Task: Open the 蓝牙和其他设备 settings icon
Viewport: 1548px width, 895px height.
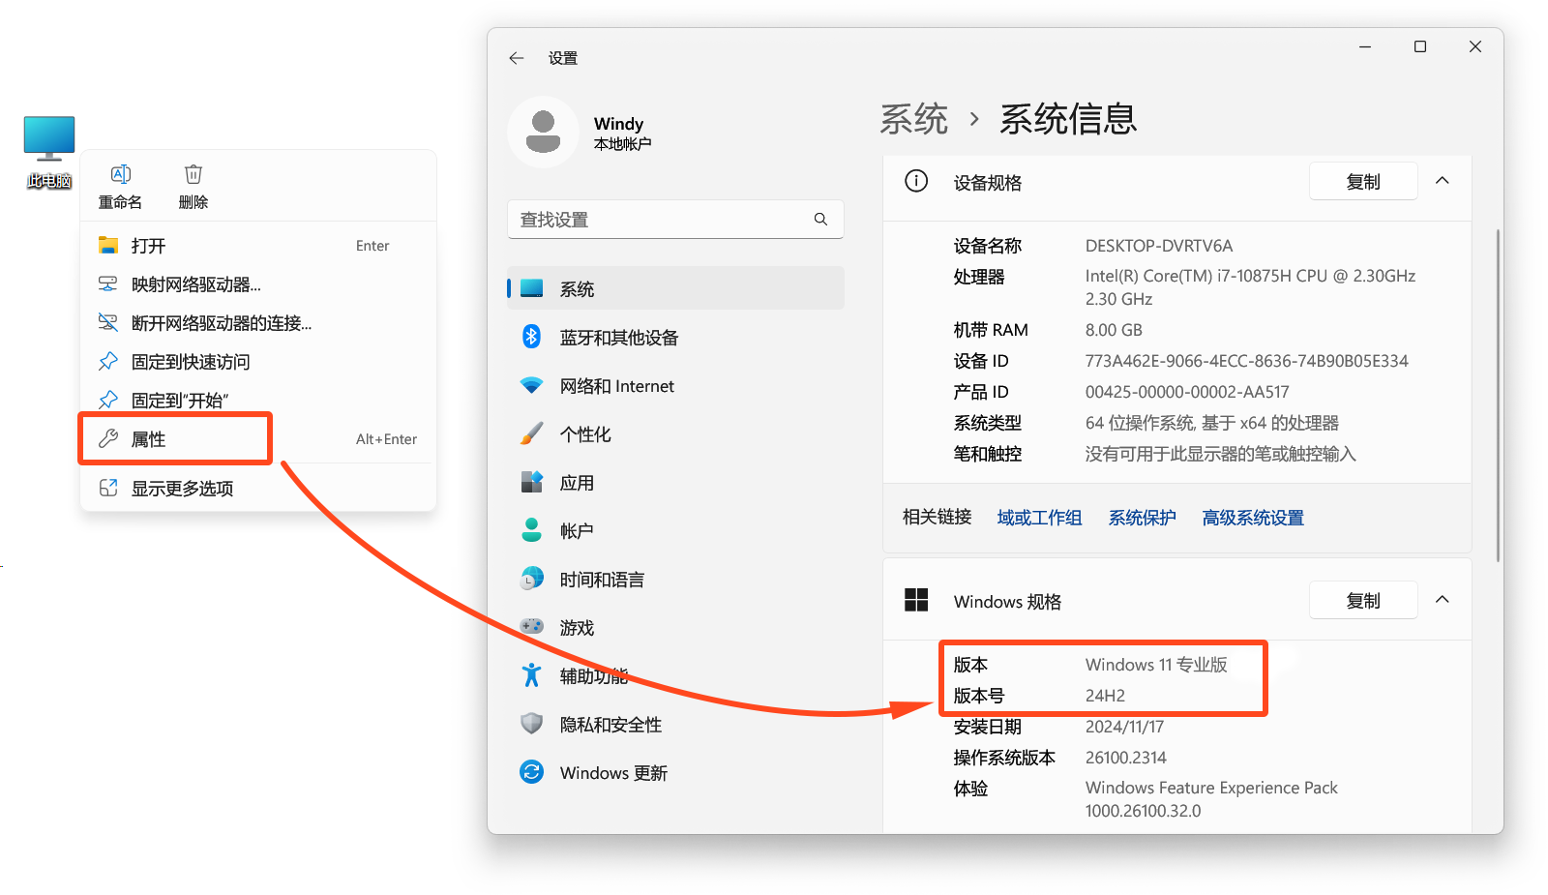Action: (x=532, y=337)
